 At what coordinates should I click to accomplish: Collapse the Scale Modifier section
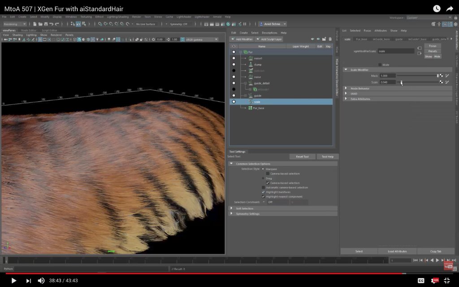[346, 70]
